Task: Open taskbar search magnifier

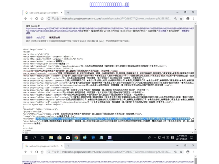Action: [x=34, y=138]
